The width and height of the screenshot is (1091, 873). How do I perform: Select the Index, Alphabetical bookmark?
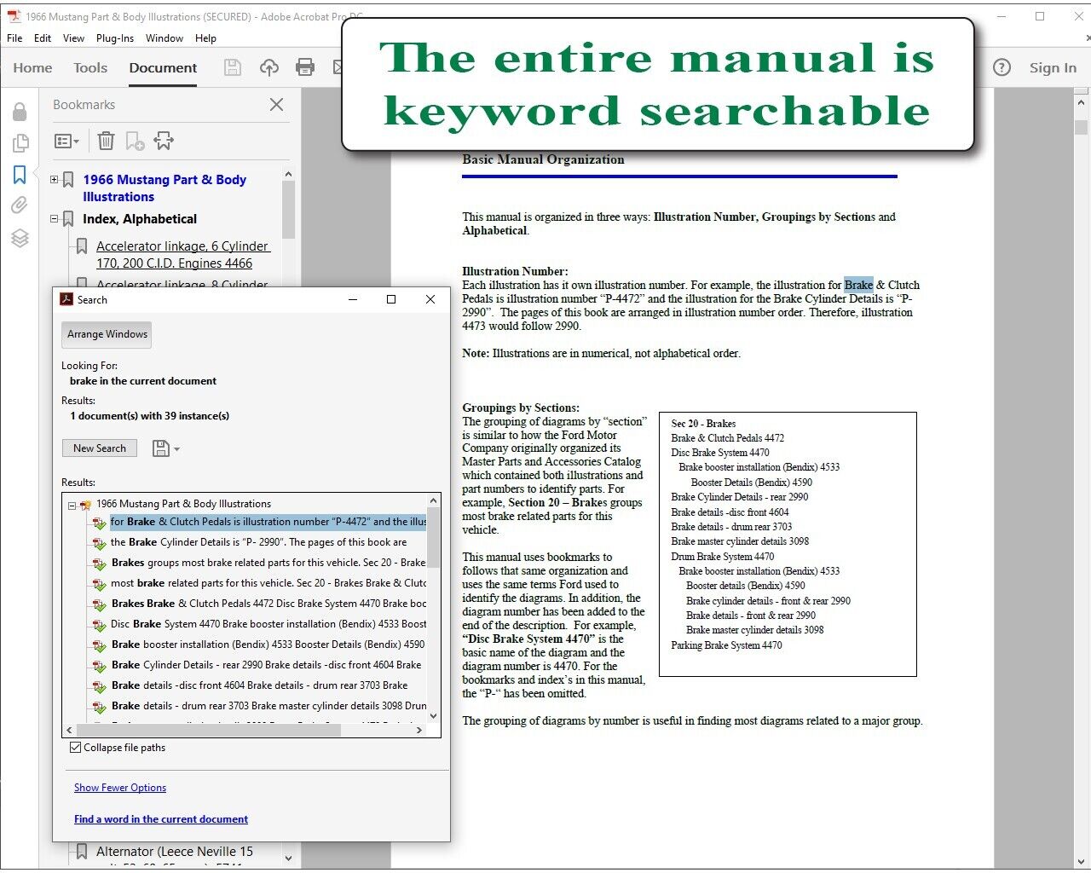coord(140,219)
